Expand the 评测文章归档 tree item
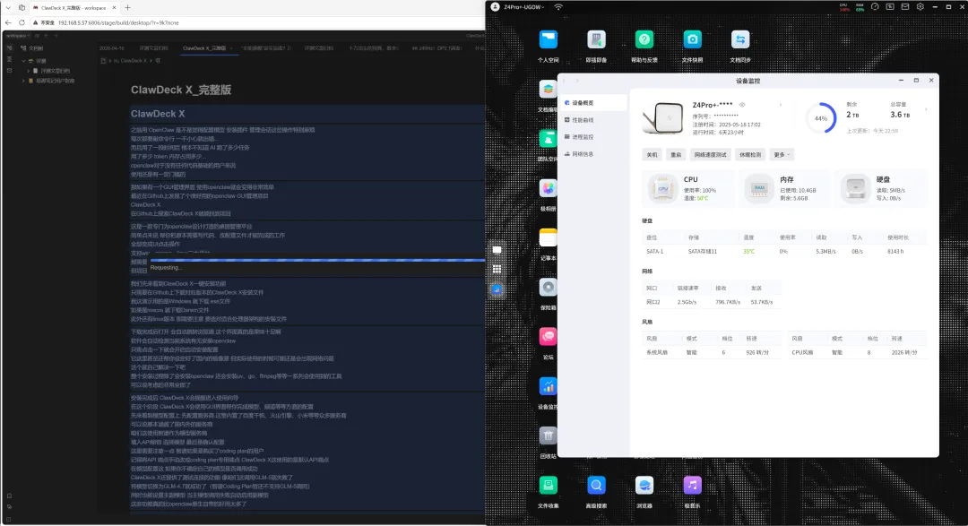 click(x=29, y=71)
